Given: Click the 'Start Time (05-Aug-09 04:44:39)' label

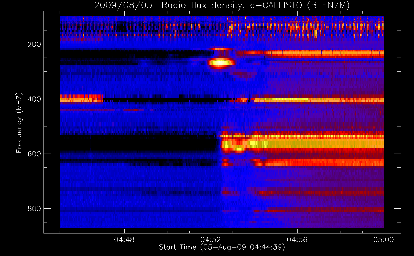Looking at the screenshot, I should pos(222,247).
